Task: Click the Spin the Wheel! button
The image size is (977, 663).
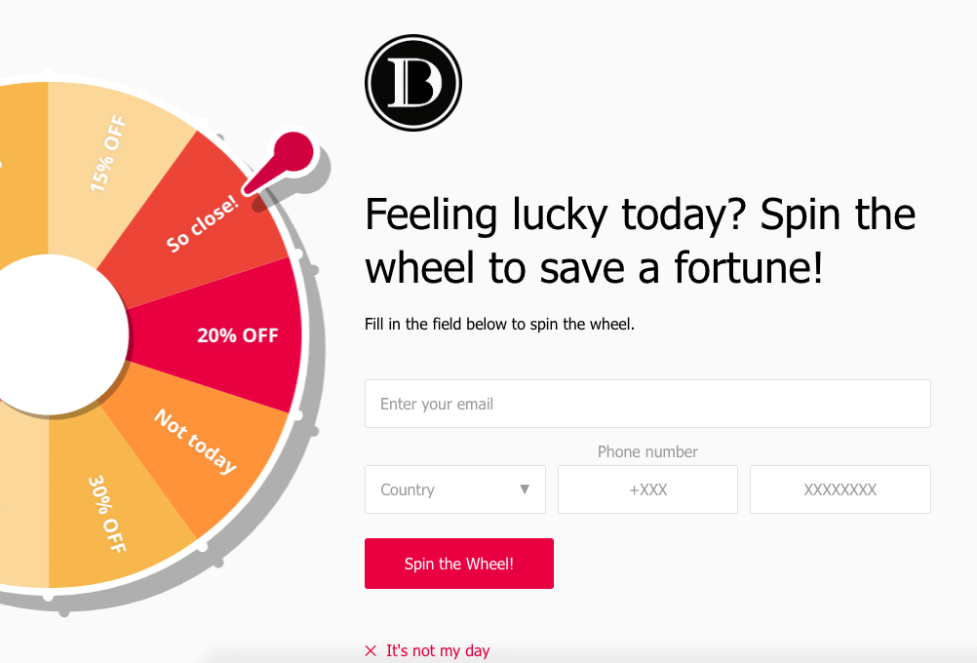Action: tap(458, 564)
